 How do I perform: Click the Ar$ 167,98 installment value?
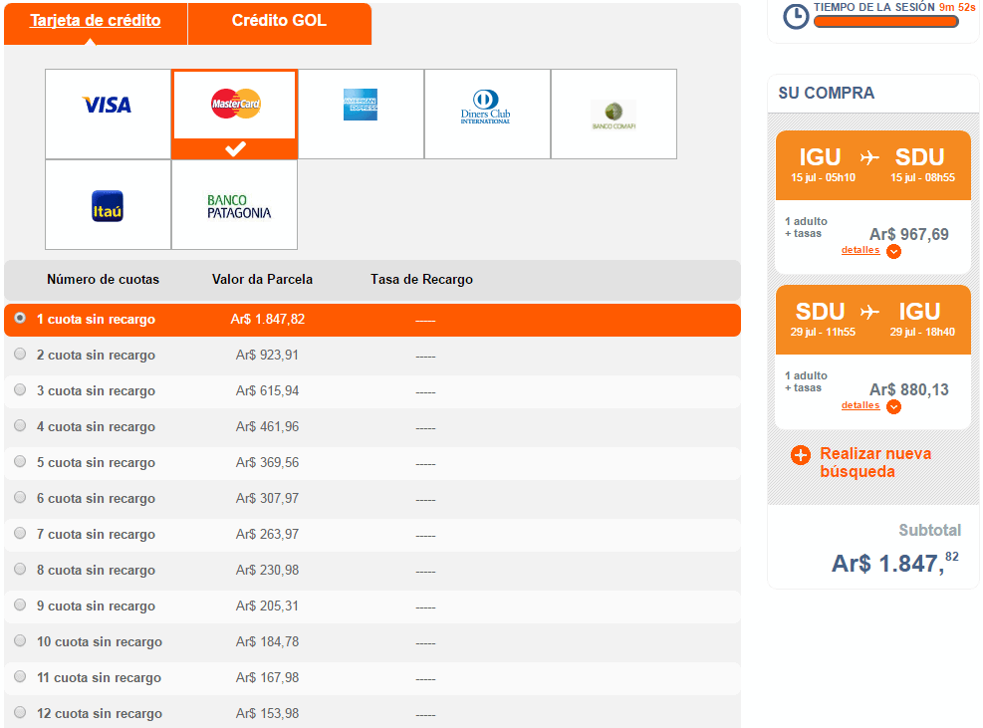coord(267,677)
